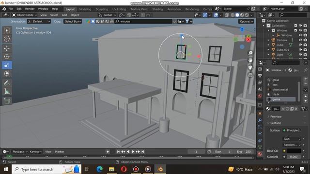Open the GGX distribution dropdown
Viewport: 310px width, 174px height.
[x=292, y=139]
